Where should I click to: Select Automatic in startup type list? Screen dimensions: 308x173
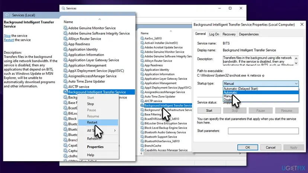261,92
